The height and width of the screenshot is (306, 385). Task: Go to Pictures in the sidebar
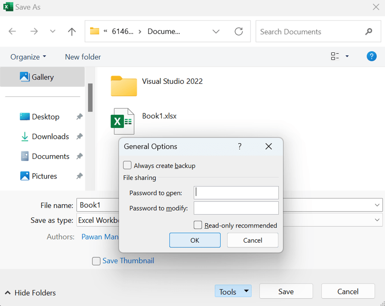[44, 176]
